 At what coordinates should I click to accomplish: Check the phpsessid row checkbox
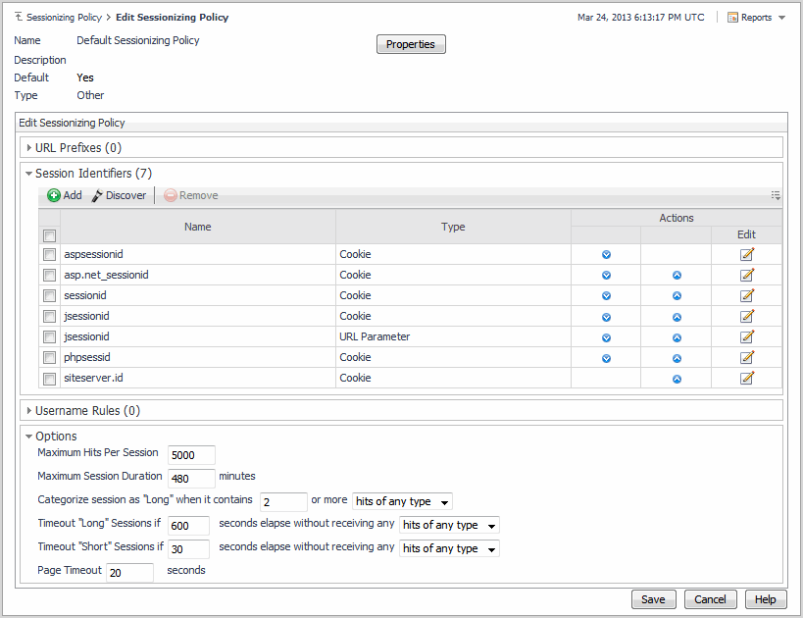50,357
